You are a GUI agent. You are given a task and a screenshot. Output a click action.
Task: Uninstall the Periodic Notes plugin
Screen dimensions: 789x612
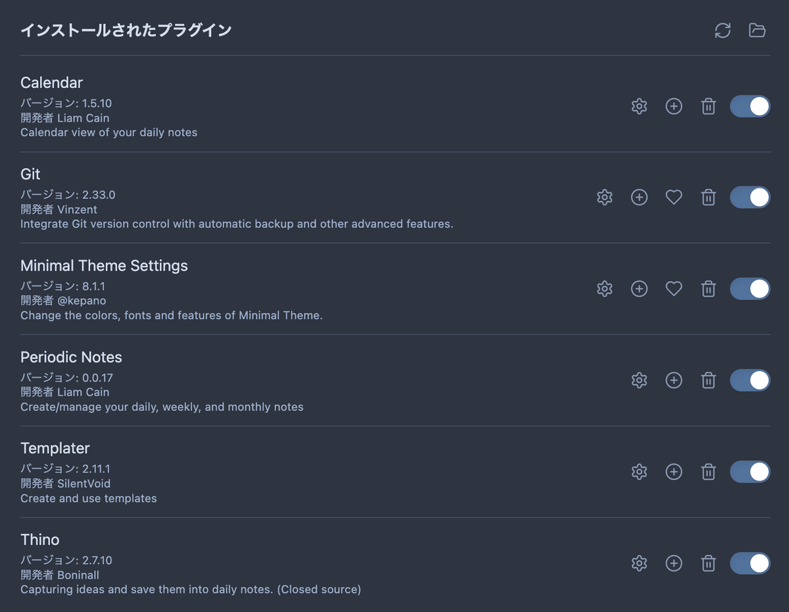click(x=708, y=380)
